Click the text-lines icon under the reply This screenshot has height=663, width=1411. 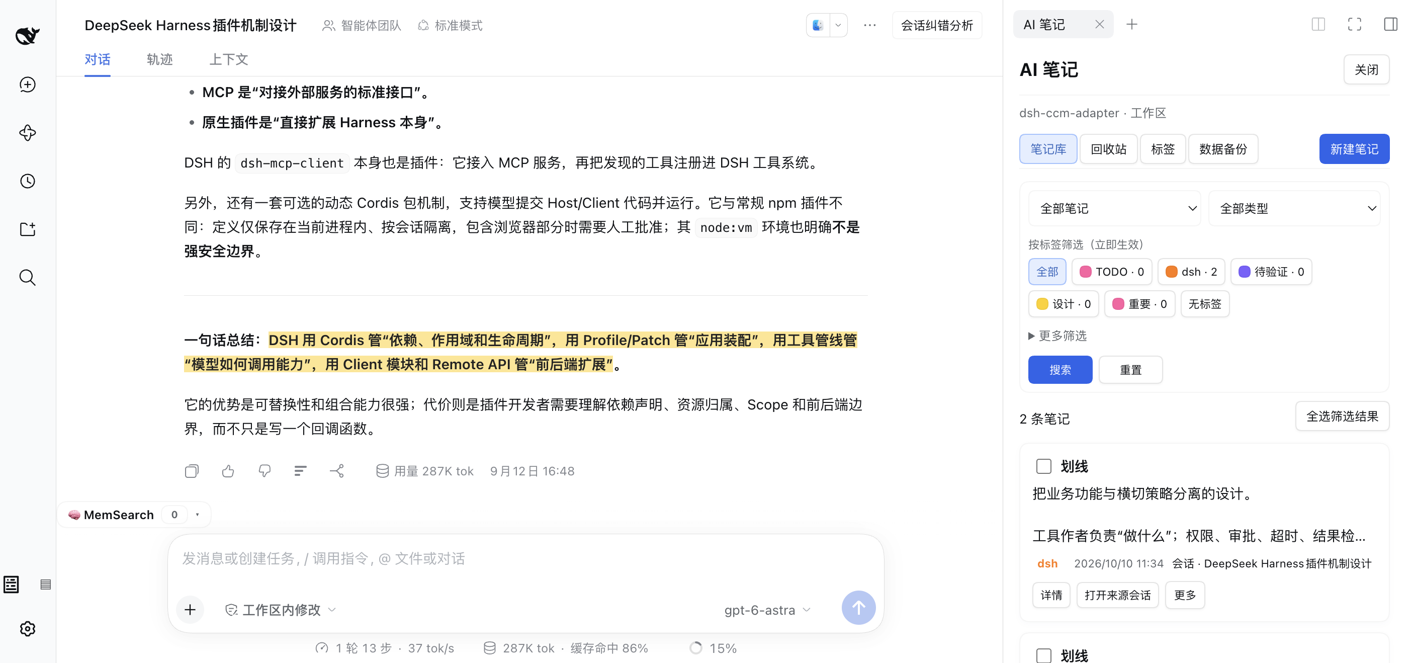[300, 471]
